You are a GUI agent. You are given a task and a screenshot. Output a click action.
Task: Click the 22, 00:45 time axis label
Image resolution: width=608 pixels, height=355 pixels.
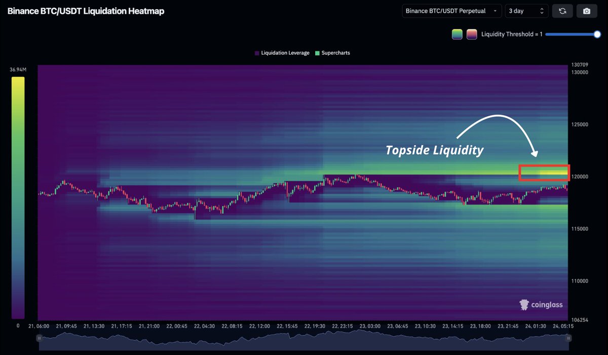tap(177, 326)
